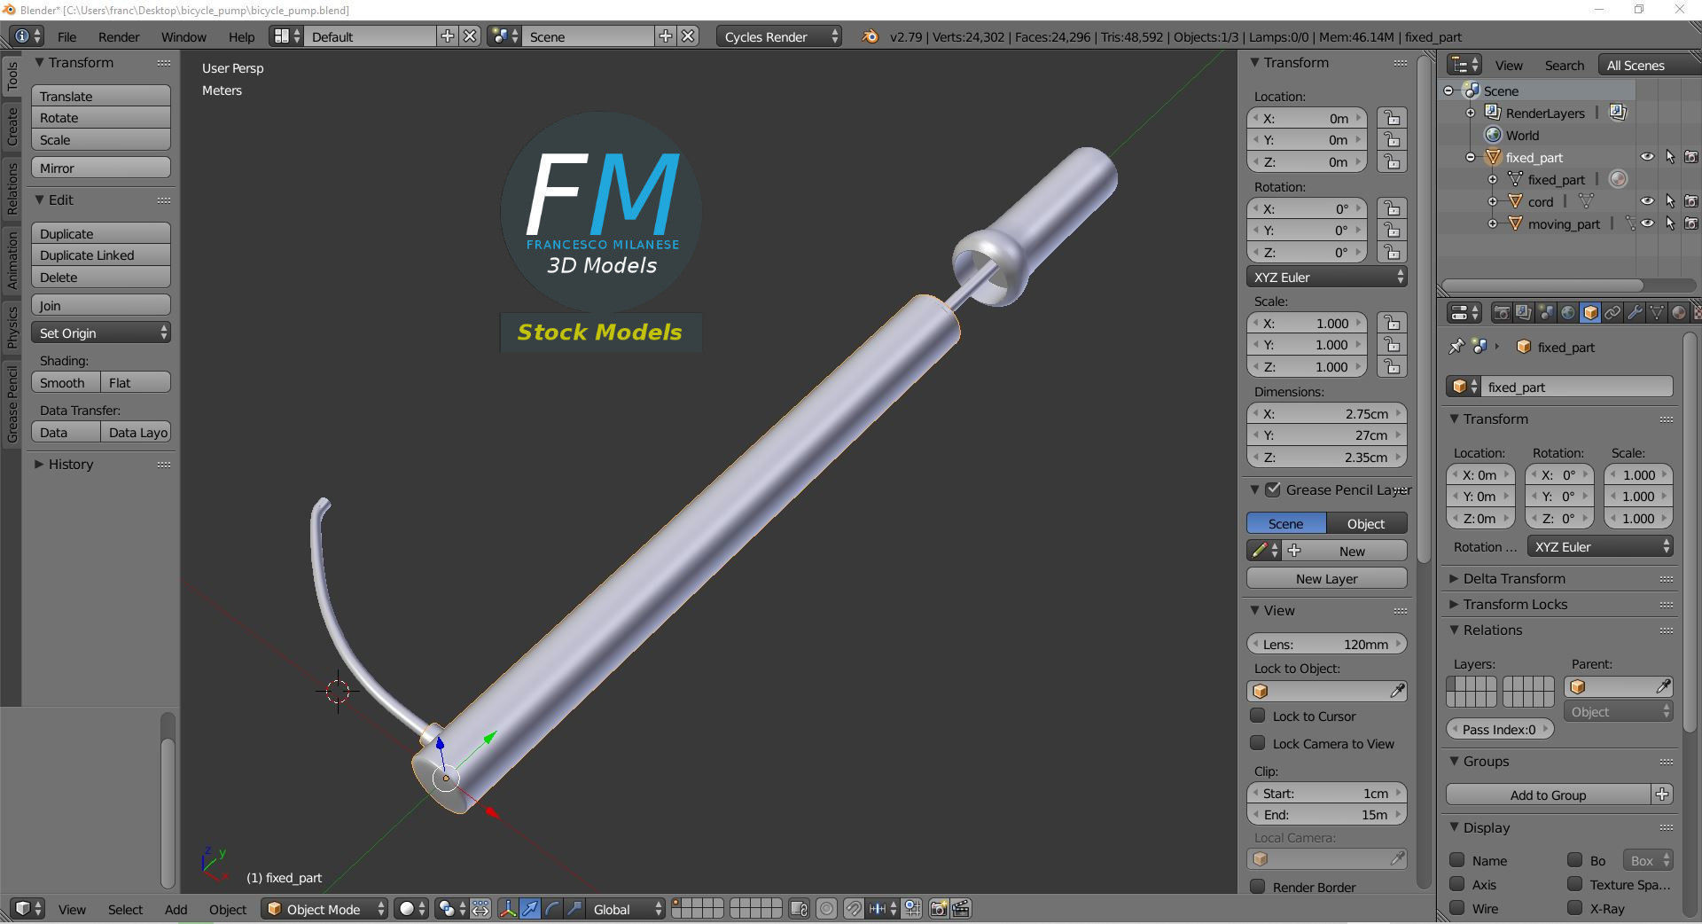The height and width of the screenshot is (924, 1702).
Task: Select the translate manipulator arrow icon
Action: tap(530, 909)
